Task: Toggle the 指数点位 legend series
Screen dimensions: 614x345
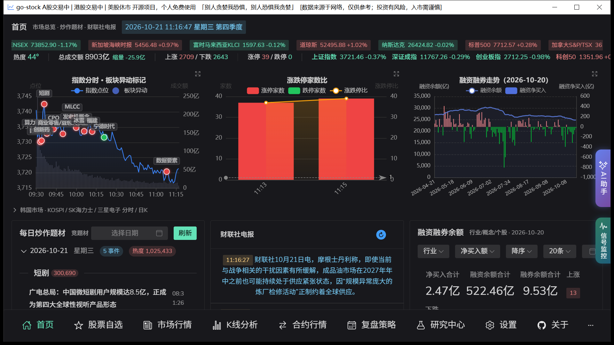Action: click(90, 90)
